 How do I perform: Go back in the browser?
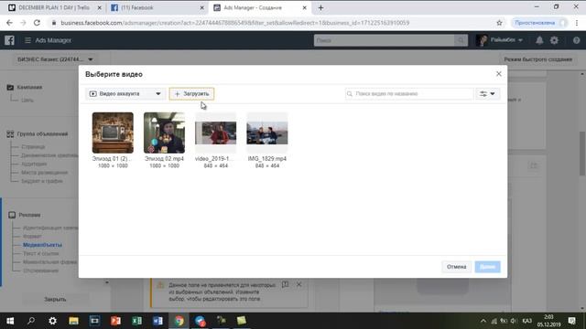coord(9,23)
